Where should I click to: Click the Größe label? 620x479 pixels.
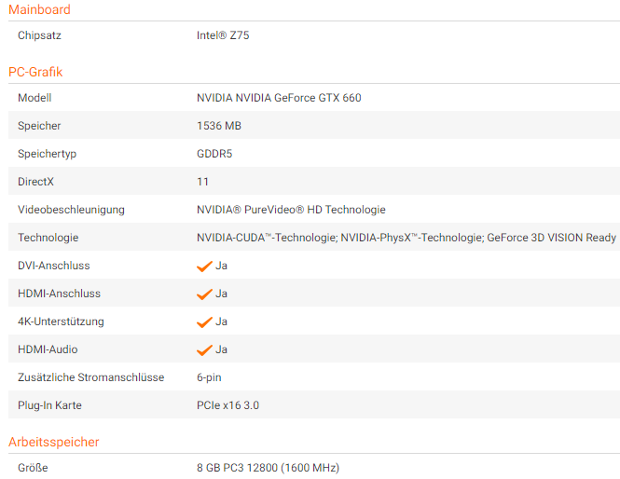point(33,468)
